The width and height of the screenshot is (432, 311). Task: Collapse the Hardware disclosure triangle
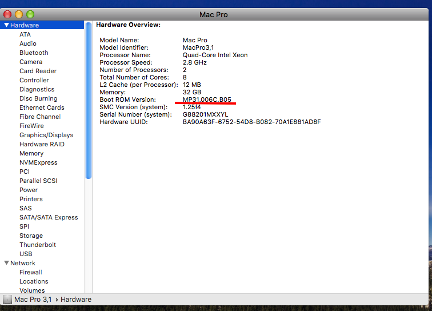pos(7,25)
